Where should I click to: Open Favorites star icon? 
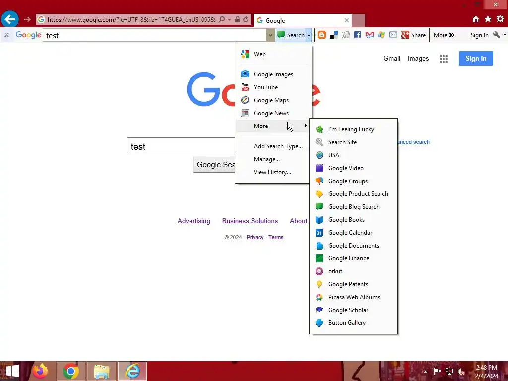488,19
